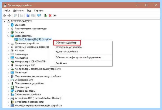162x110 pixels.
Task: Click the mouse icon beside Мыши и иные указывающие устройства
Action: pos(12,76)
